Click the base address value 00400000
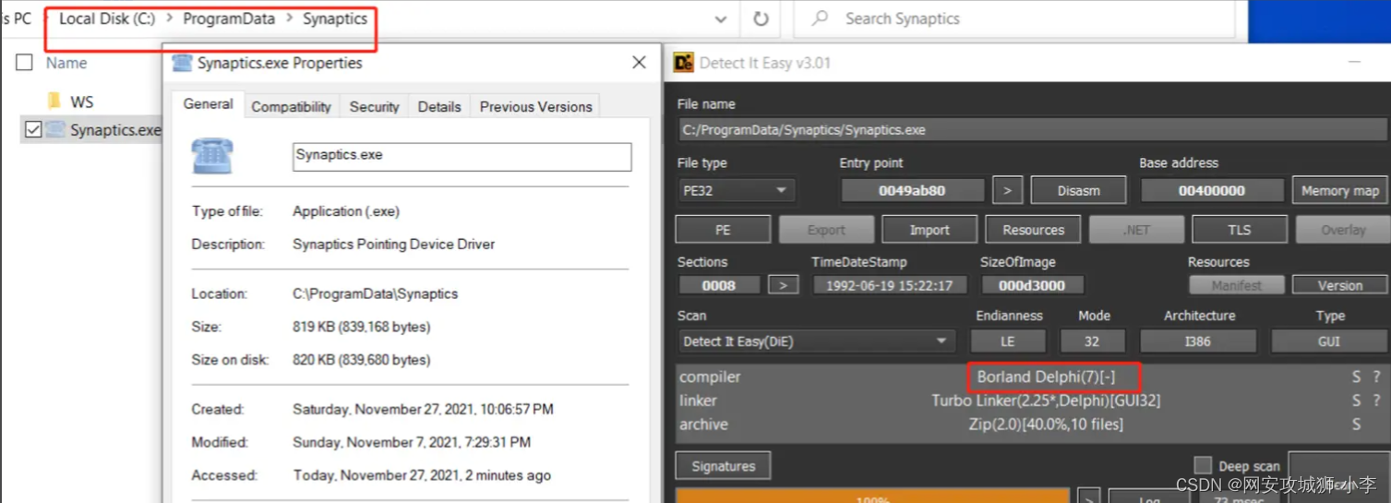This screenshot has height=503, width=1391. [x=1212, y=191]
